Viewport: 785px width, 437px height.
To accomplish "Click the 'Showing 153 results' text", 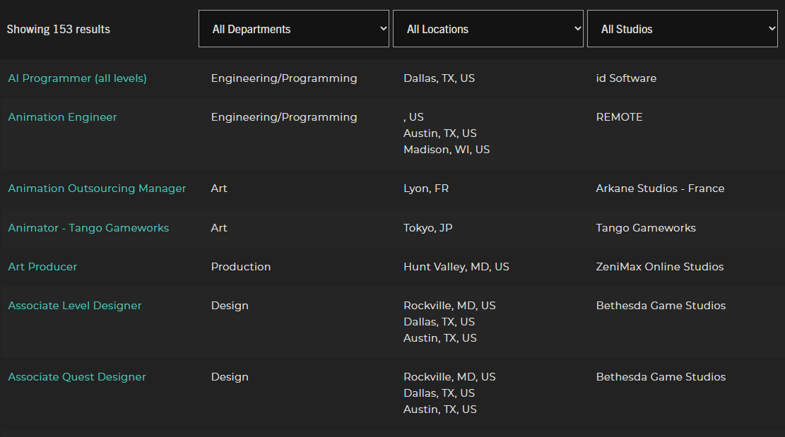I will (x=59, y=30).
